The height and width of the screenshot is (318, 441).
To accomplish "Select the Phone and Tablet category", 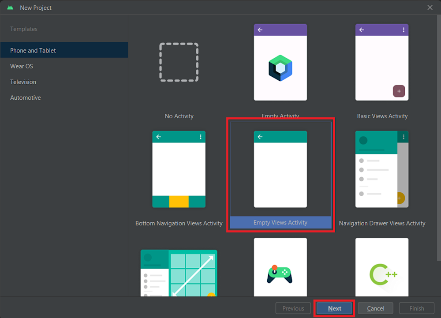I will (32, 50).
